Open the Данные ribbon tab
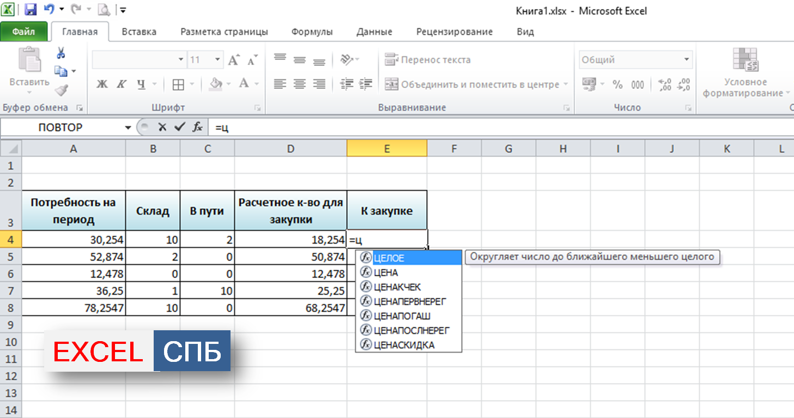Screen dimensions: 794x418 [x=375, y=32]
